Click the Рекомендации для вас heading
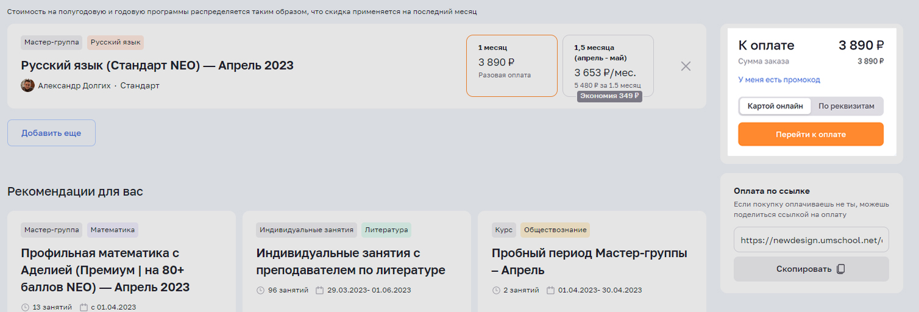Screen dimensions: 919x312 pyautogui.click(x=75, y=191)
